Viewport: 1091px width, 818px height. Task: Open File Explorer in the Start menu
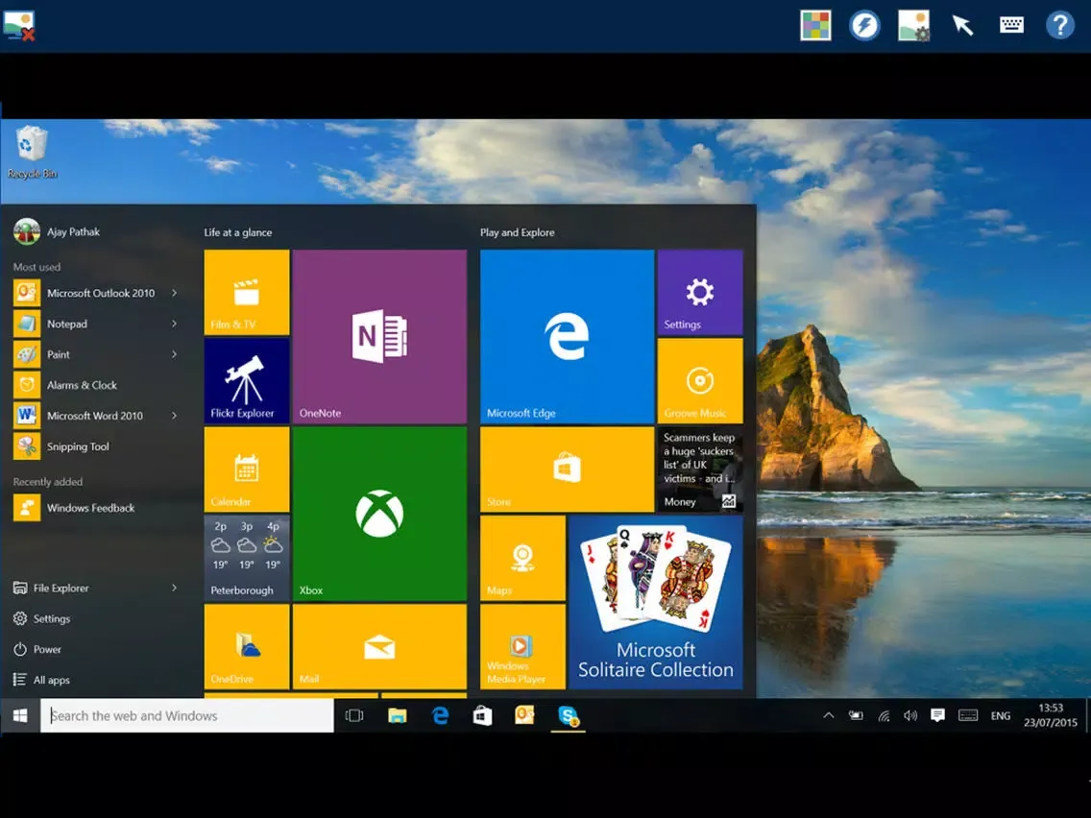[52, 588]
